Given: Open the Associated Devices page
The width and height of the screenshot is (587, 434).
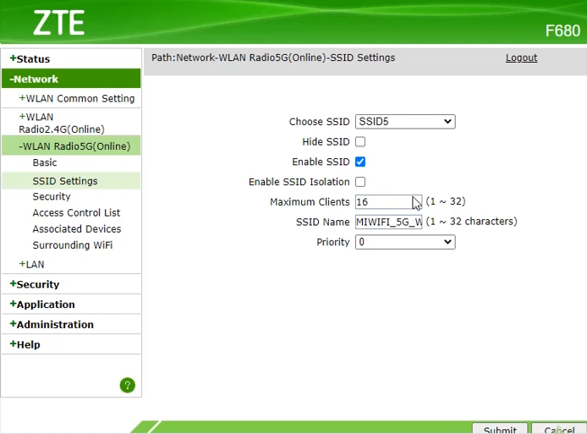Looking at the screenshot, I should click(76, 229).
